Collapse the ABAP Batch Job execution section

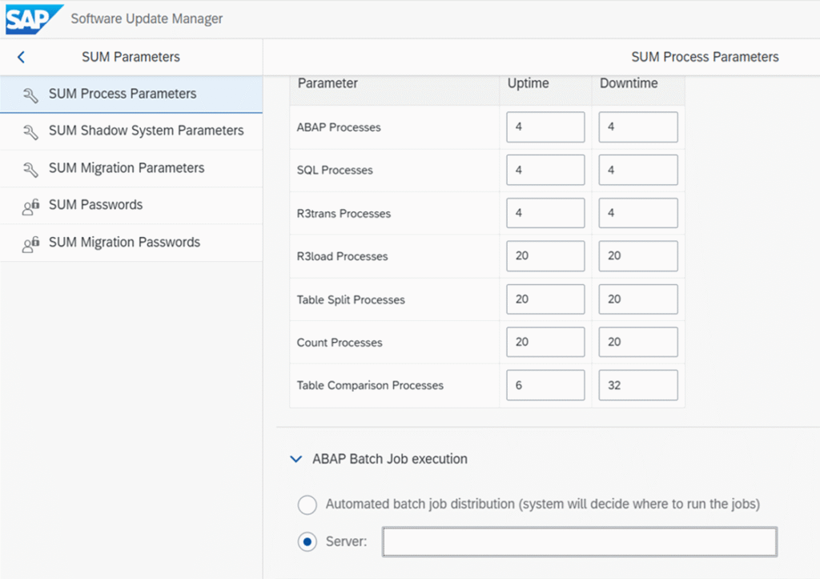297,460
